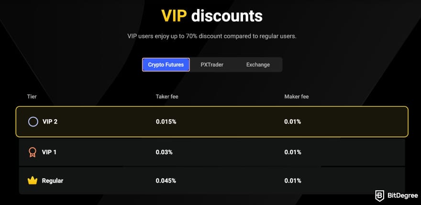Click the Taker fee column header
Screen dimensions: 421x205
tap(167, 97)
